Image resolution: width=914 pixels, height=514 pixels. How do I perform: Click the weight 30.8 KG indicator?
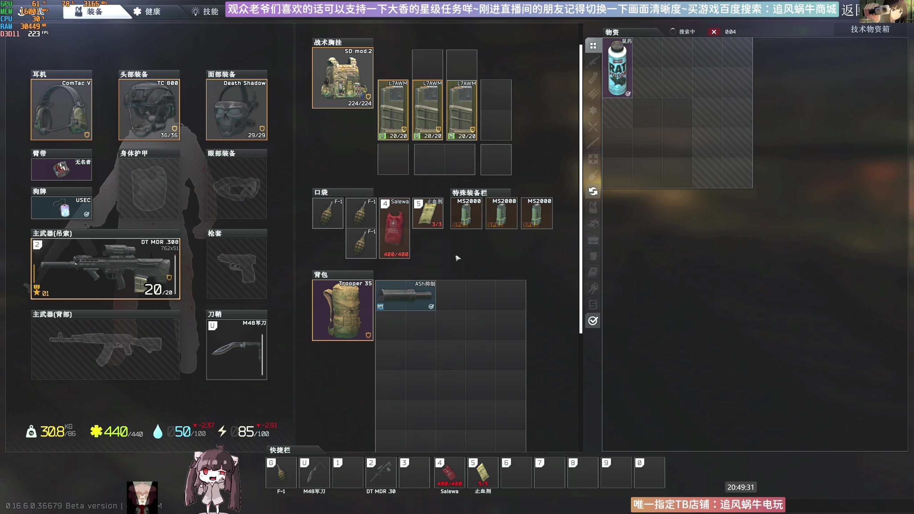point(51,432)
